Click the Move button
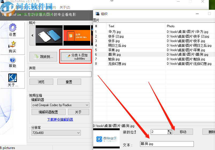Screen dimensions: 215x150 (183, 132)
